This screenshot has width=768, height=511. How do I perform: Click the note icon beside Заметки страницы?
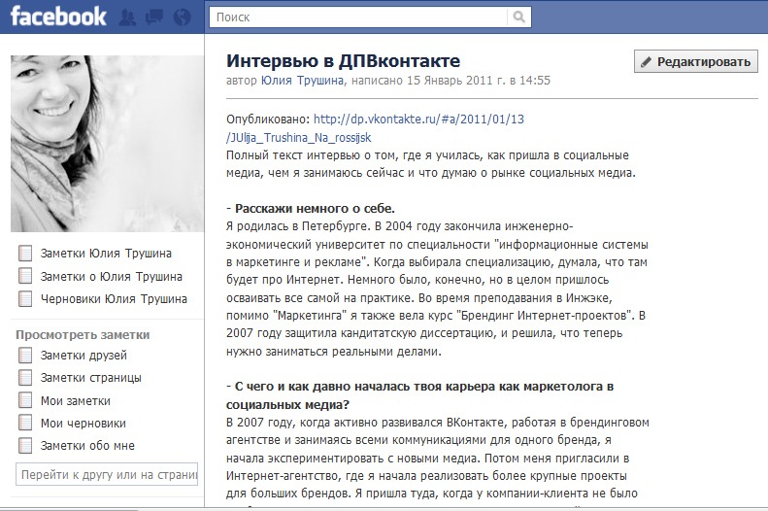pos(25,378)
